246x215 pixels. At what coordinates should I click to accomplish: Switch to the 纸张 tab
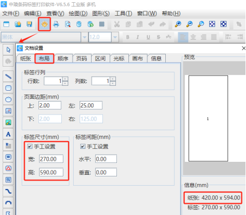(x=25, y=59)
